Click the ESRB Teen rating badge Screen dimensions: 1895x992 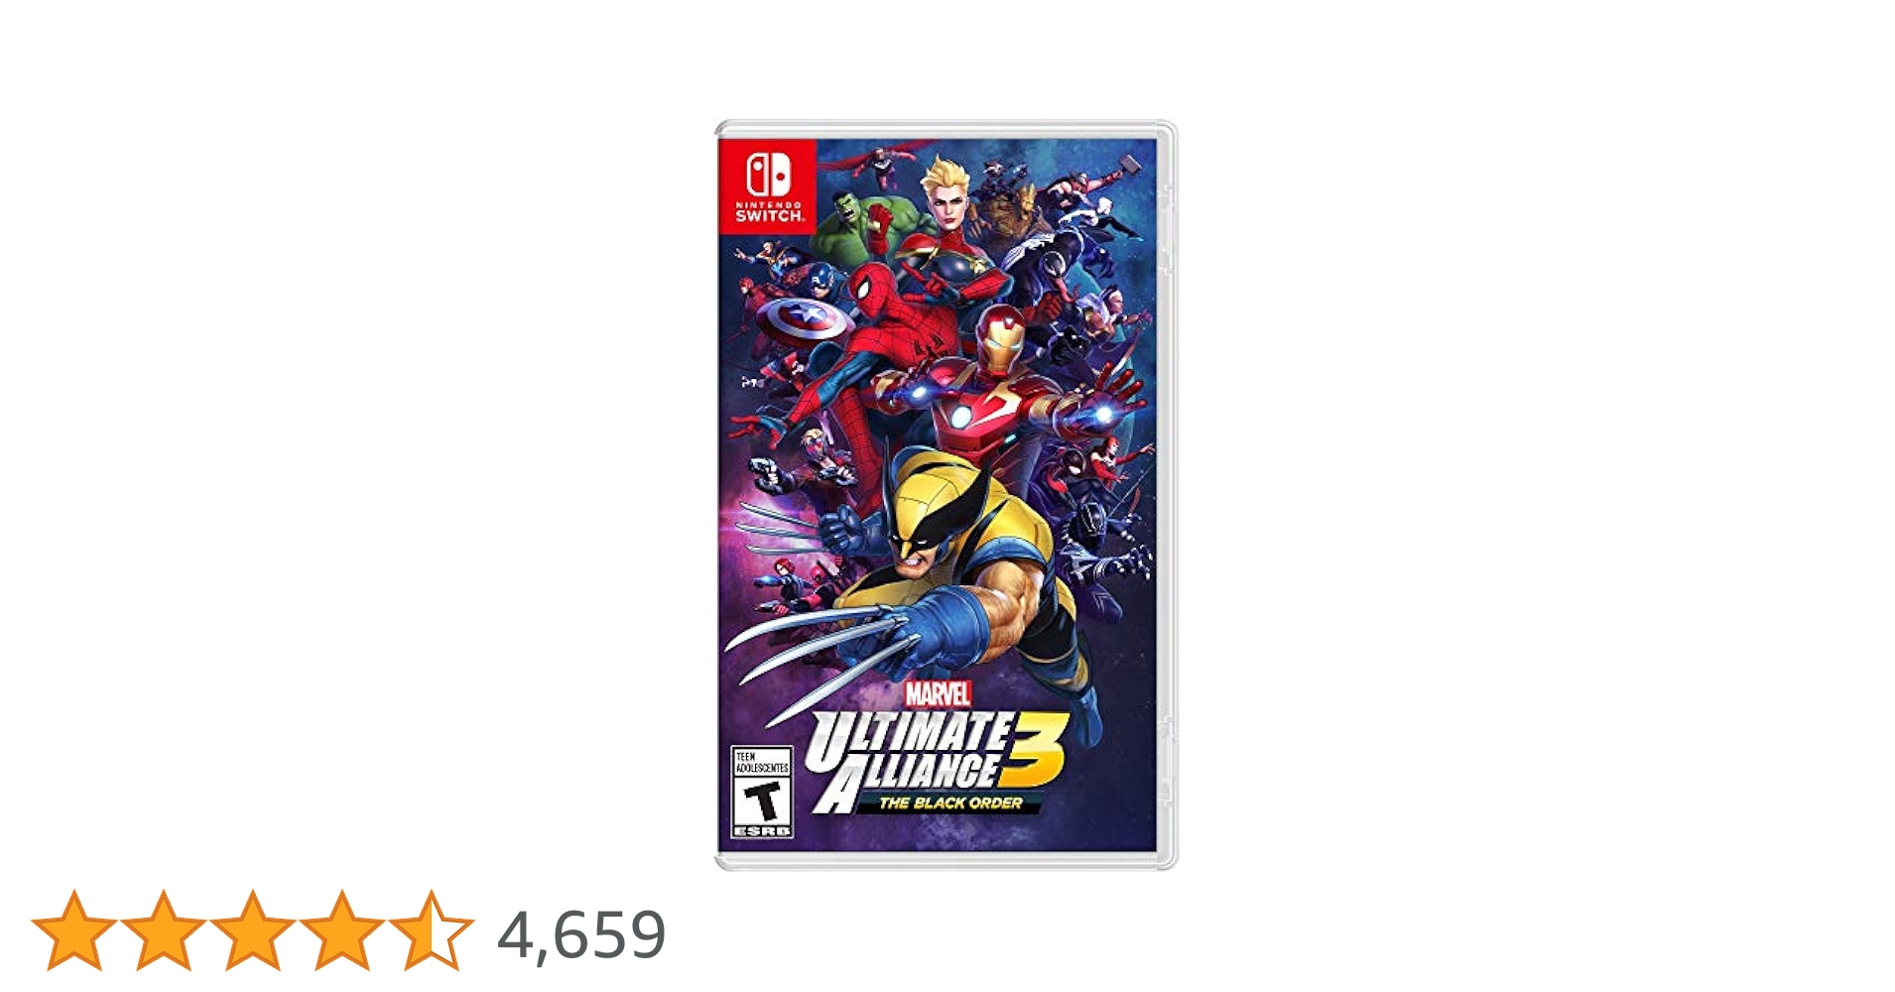pos(762,793)
